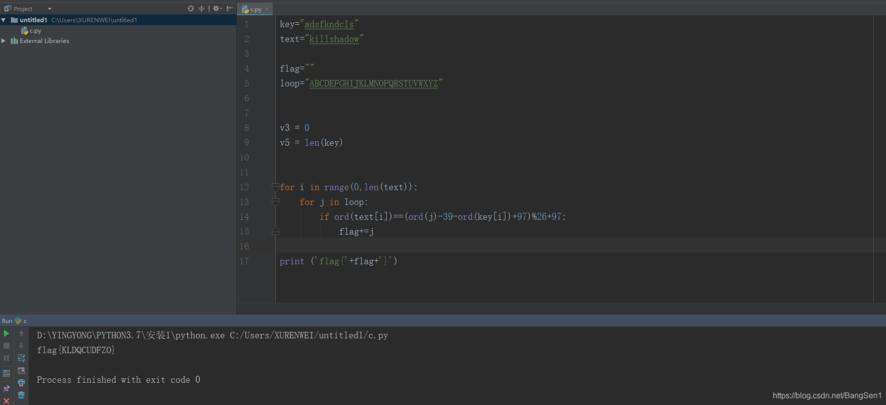
Task: Click the Run tool window label
Action: tap(7, 321)
